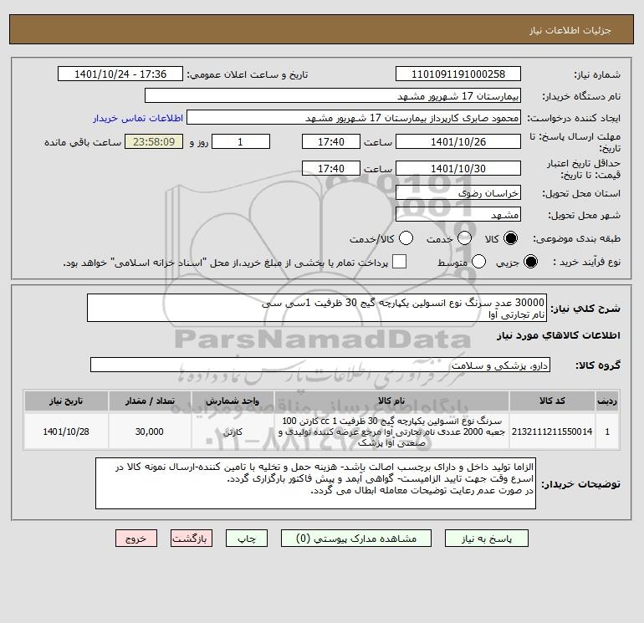644x623 pixels.
Task: Click the quantity cell 30,000
Action: (x=150, y=432)
